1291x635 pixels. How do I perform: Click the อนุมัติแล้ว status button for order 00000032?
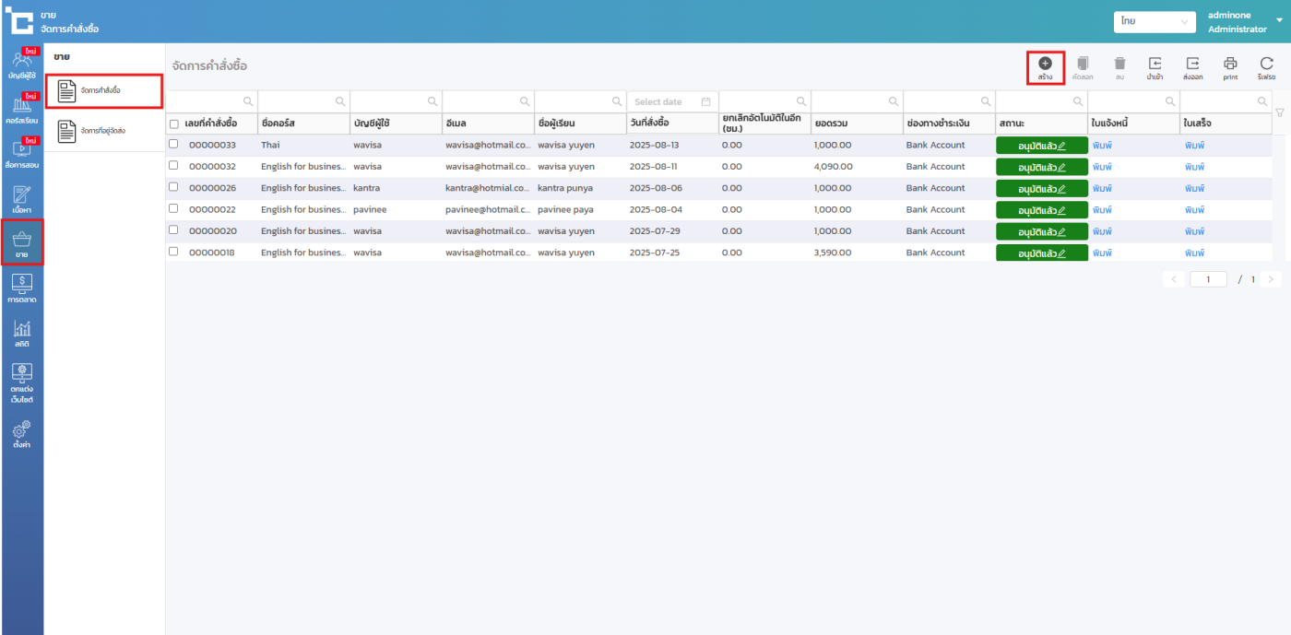(x=1041, y=167)
